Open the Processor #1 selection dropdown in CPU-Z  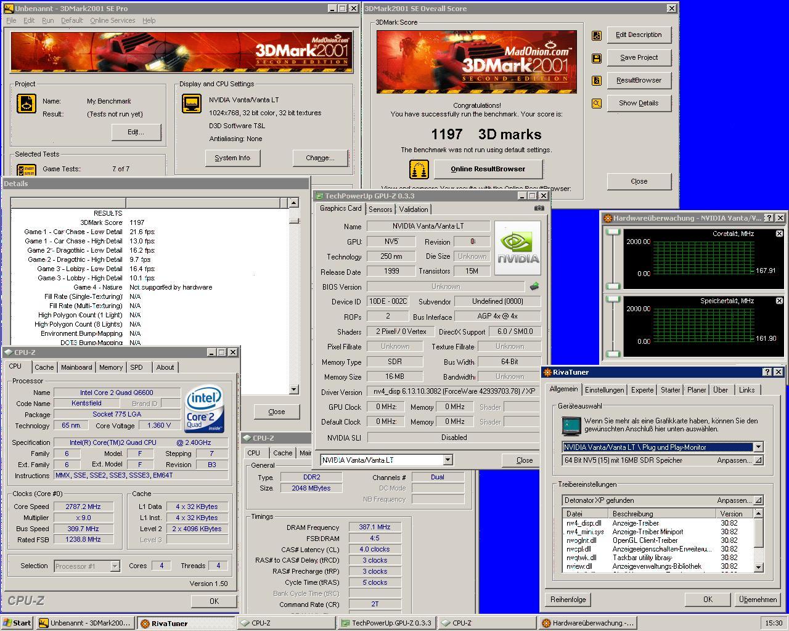[x=115, y=566]
